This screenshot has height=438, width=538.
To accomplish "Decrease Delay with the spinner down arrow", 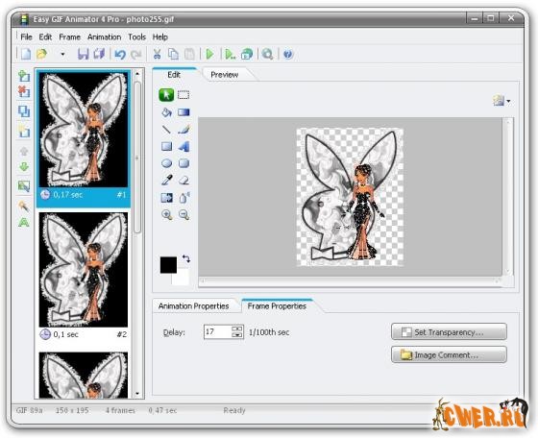I will (237, 335).
